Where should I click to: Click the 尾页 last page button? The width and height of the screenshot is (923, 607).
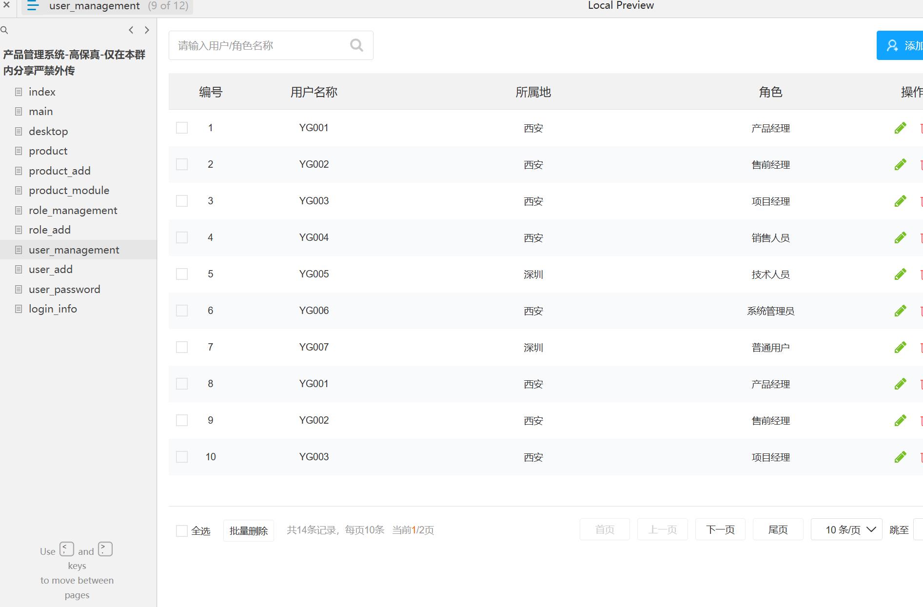[x=778, y=529]
